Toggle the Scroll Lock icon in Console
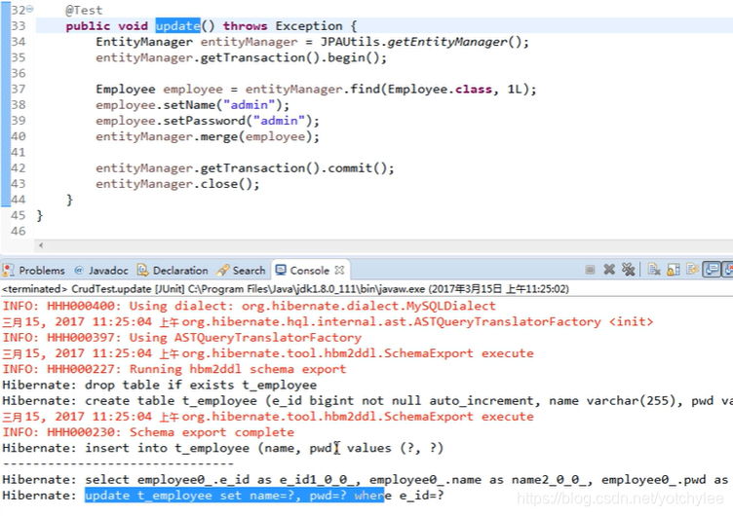The height and width of the screenshot is (516, 733). [x=674, y=270]
